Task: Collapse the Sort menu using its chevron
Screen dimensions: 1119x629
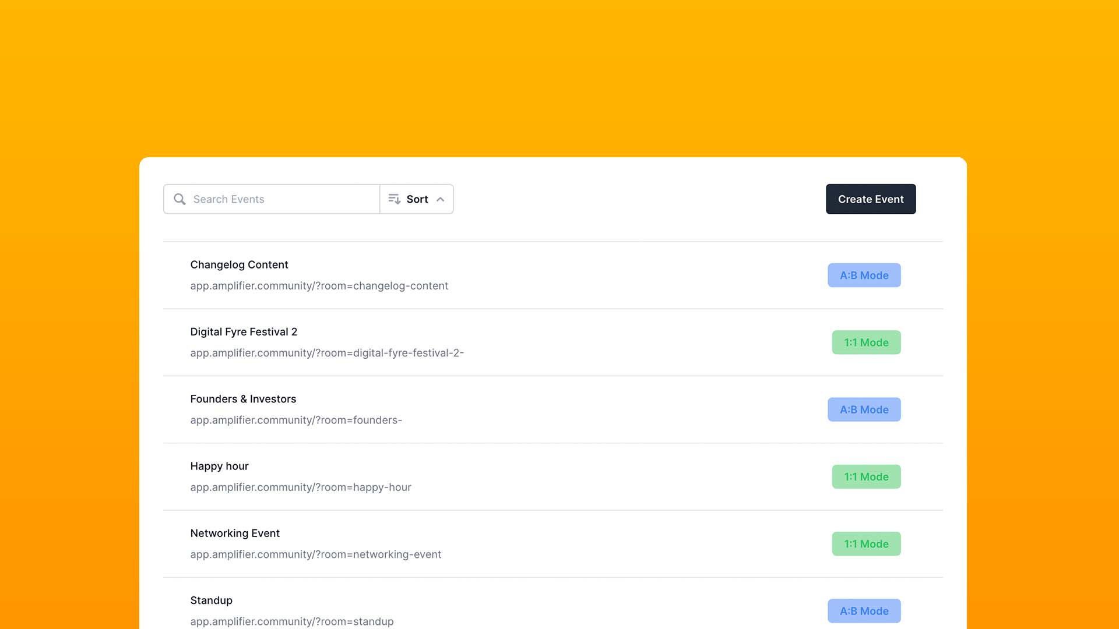Action: [441, 199]
